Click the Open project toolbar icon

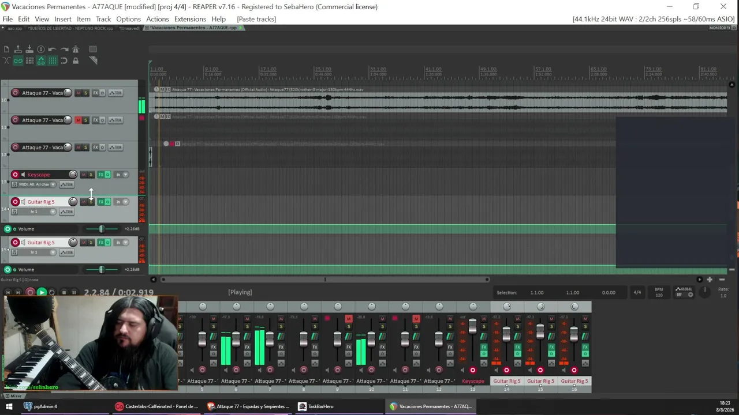tap(18, 50)
